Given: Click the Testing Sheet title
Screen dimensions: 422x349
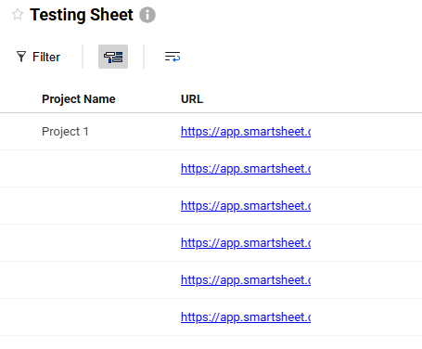Looking at the screenshot, I should [x=82, y=15].
